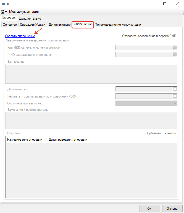Image resolution: width=184 pixels, height=213 pixels.
Task: Open the Мед. документация menu
Action: [24, 12]
